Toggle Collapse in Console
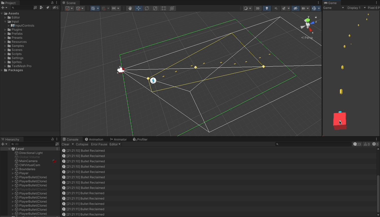This screenshot has height=217, width=380. click(x=82, y=144)
